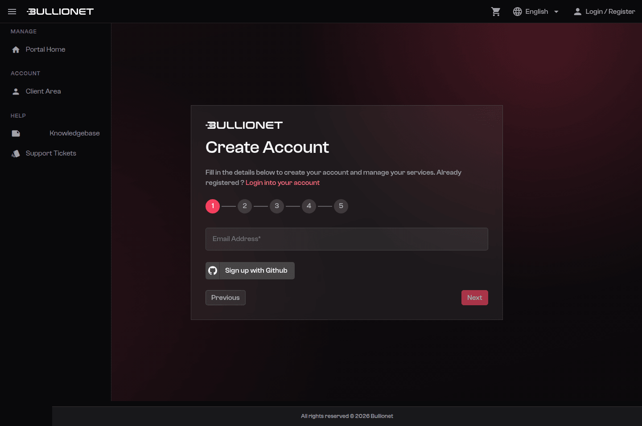Open the hamburger menu icon
The width and height of the screenshot is (642, 426).
pos(12,12)
